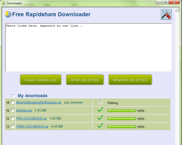Tick checkbox next to PRO-CSS-MENUS.rar
Image resolution: width=182 pixels, height=145 pixels.
tap(13, 118)
